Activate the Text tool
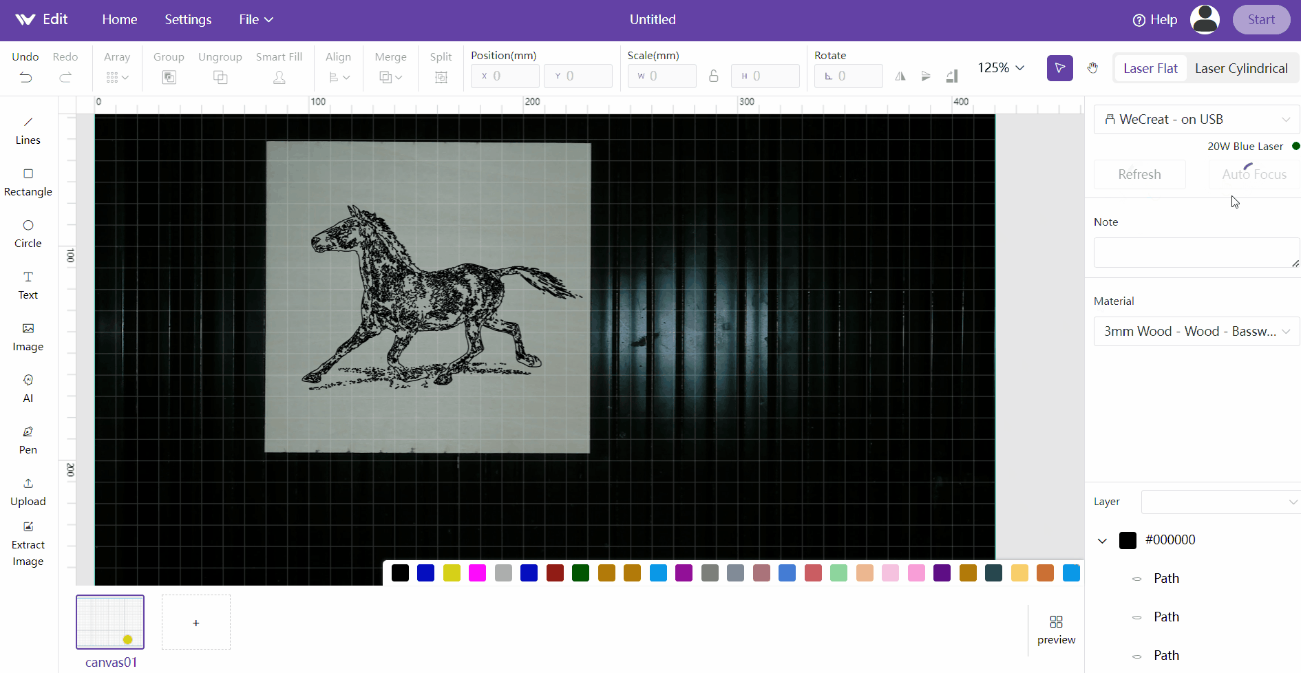 coord(28,286)
